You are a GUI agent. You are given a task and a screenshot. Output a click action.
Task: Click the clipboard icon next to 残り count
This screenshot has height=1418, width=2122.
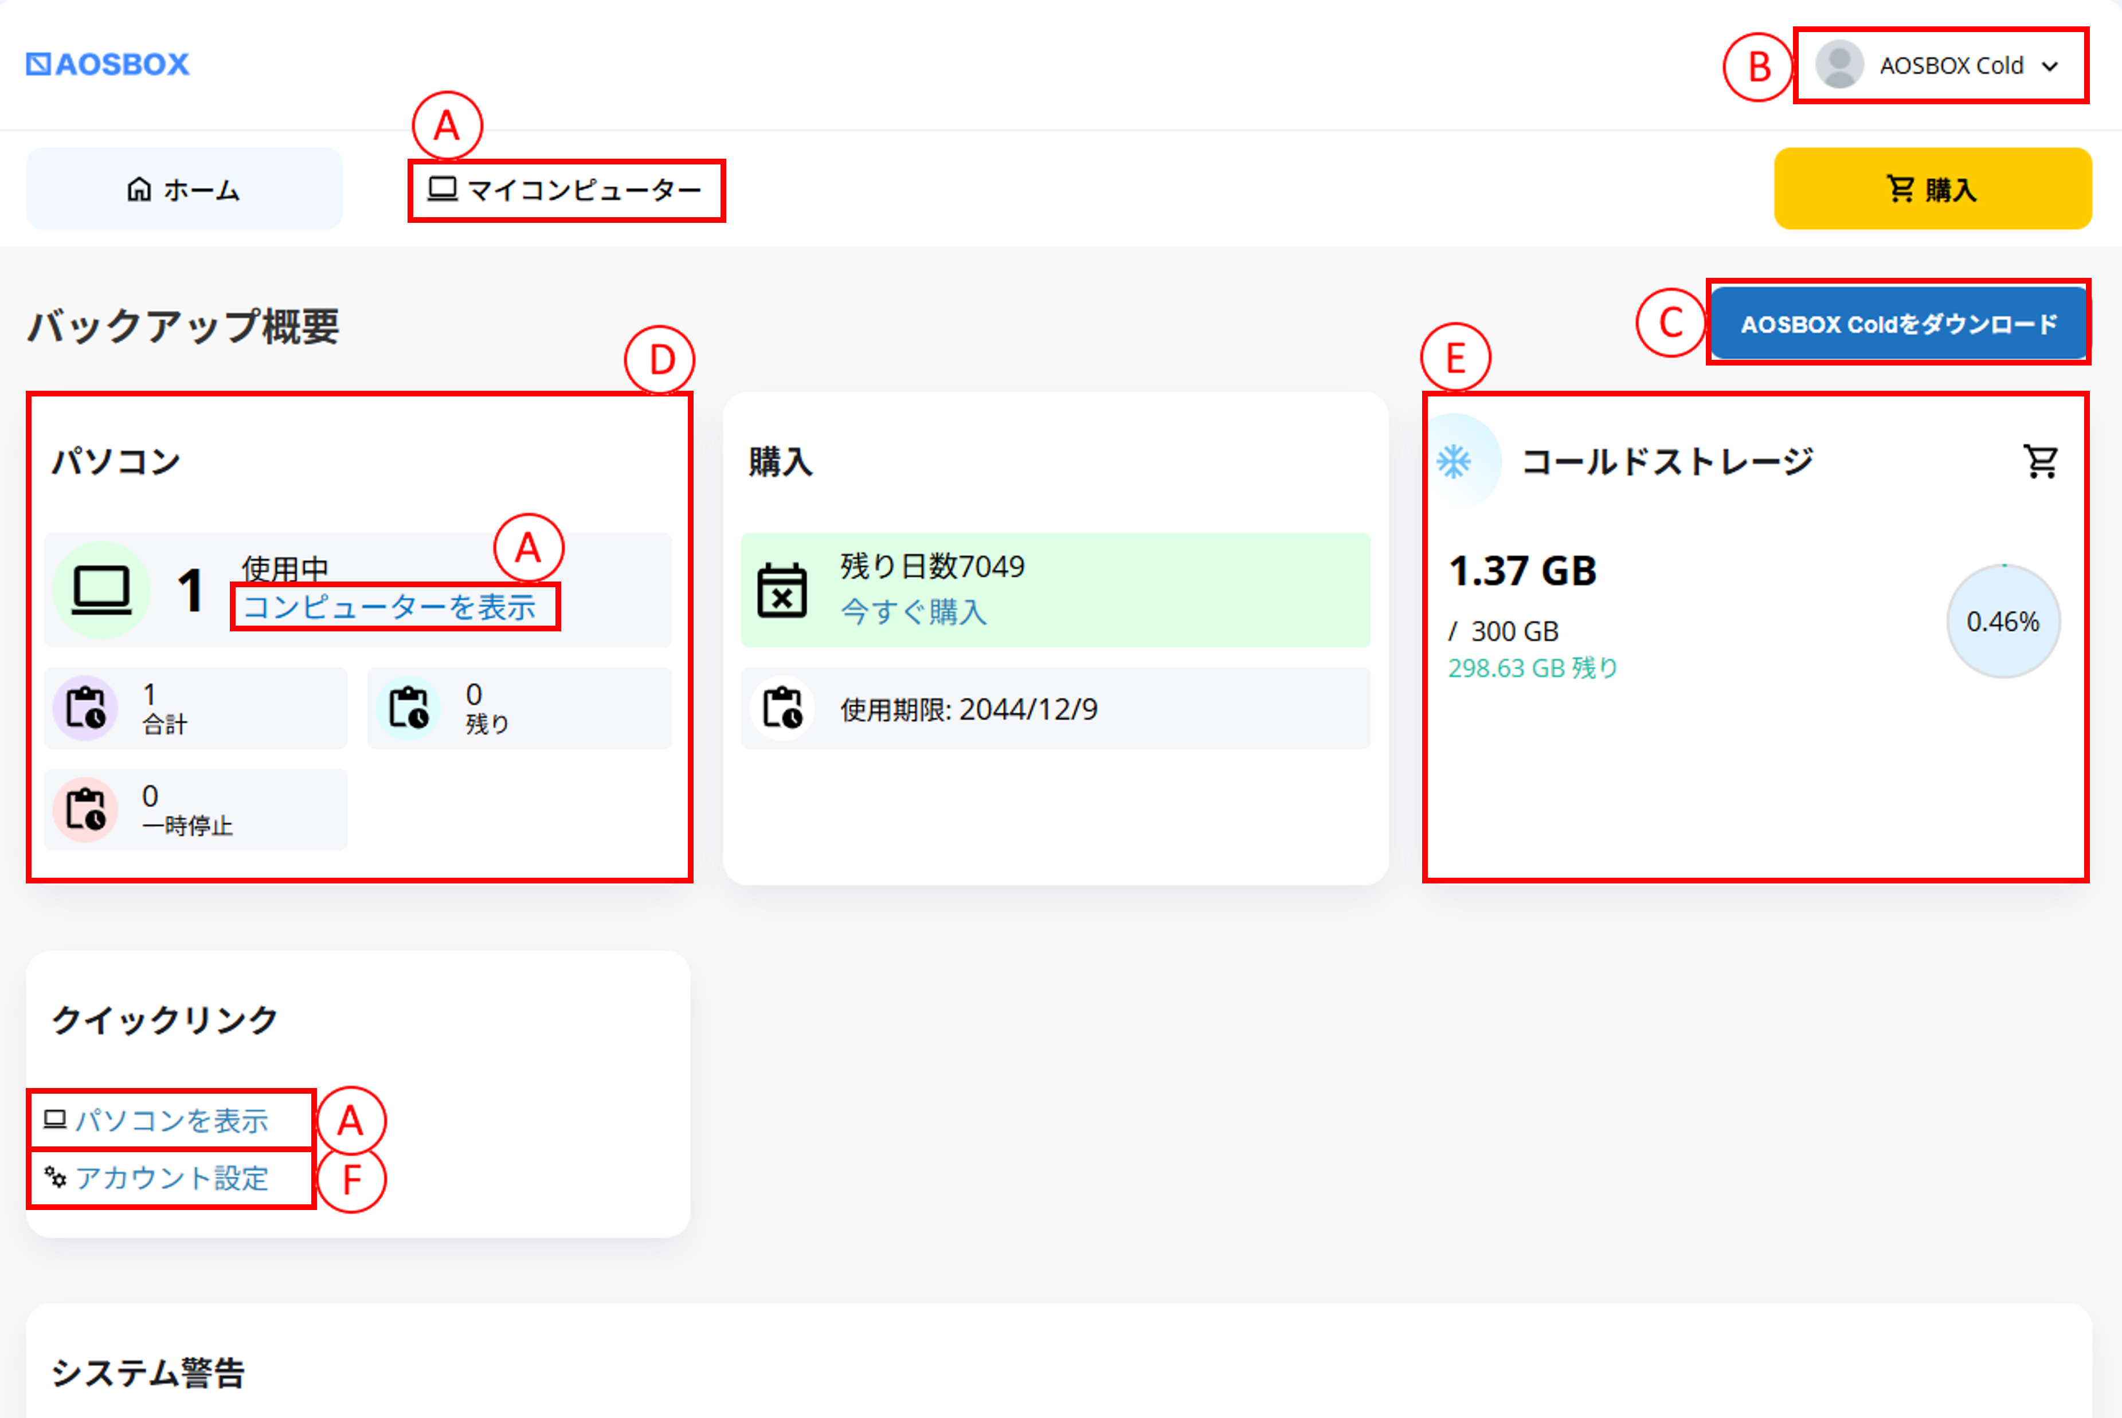pos(409,708)
